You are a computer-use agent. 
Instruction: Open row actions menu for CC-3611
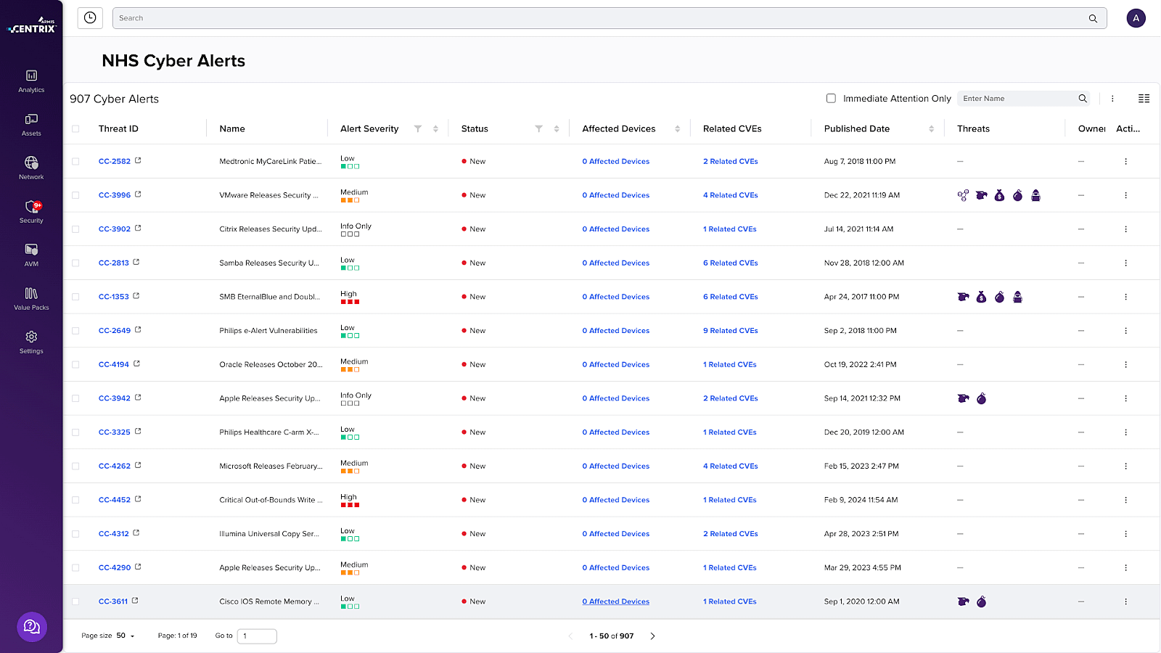pos(1126,601)
